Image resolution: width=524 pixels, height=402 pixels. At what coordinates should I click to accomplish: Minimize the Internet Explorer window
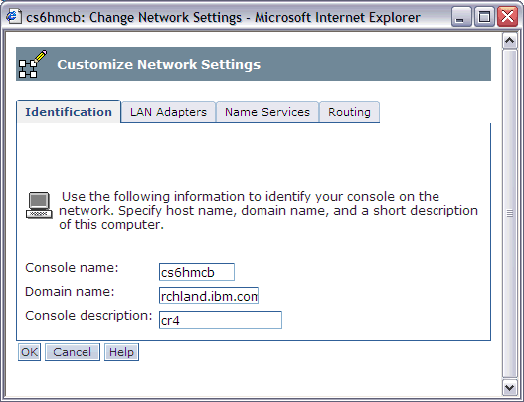(460, 16)
